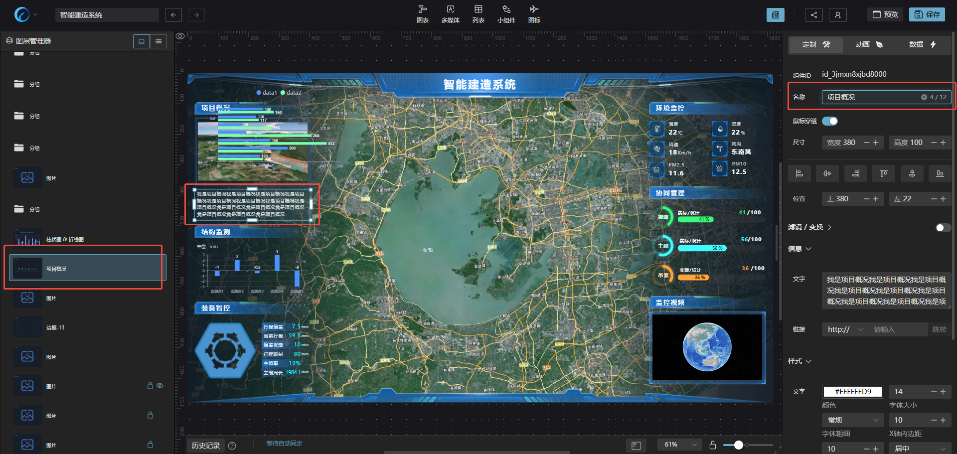Click the add collaborator user icon
The height and width of the screenshot is (454, 957).
point(837,15)
